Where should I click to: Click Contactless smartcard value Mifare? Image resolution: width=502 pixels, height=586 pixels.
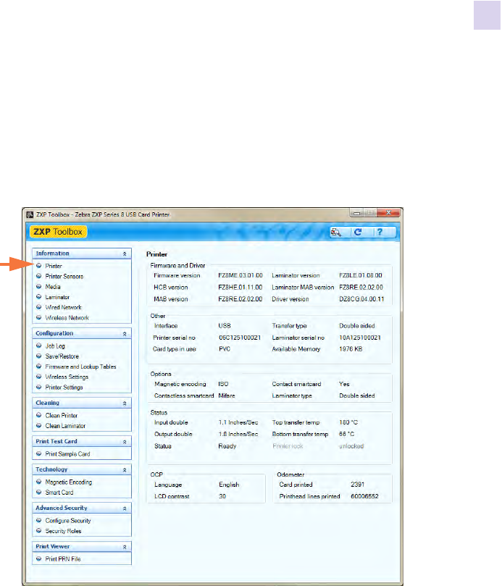coord(227,395)
